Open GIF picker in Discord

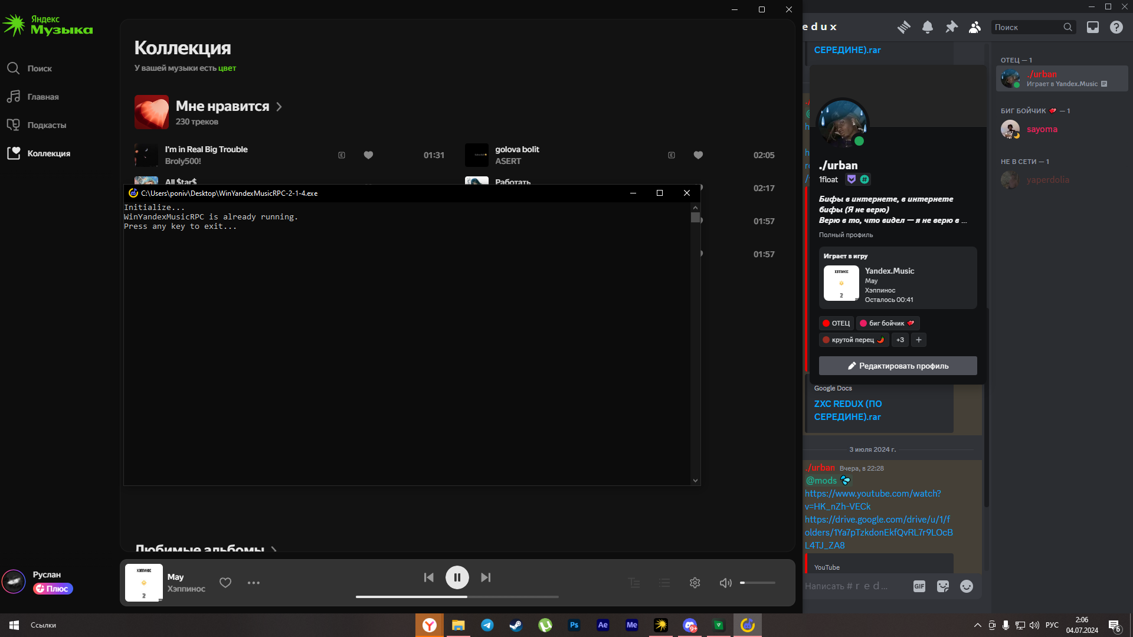pos(919,586)
